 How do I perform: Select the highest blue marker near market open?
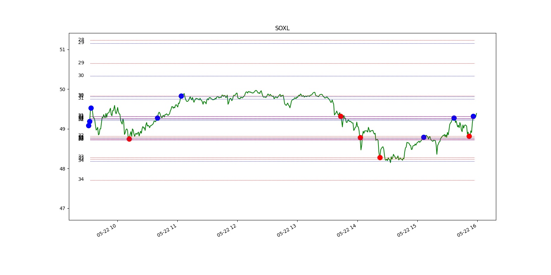(91, 108)
